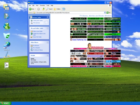The image size is (140, 105).
Task: Select the 'trust no 1' blinkie
Action: click(95, 21)
